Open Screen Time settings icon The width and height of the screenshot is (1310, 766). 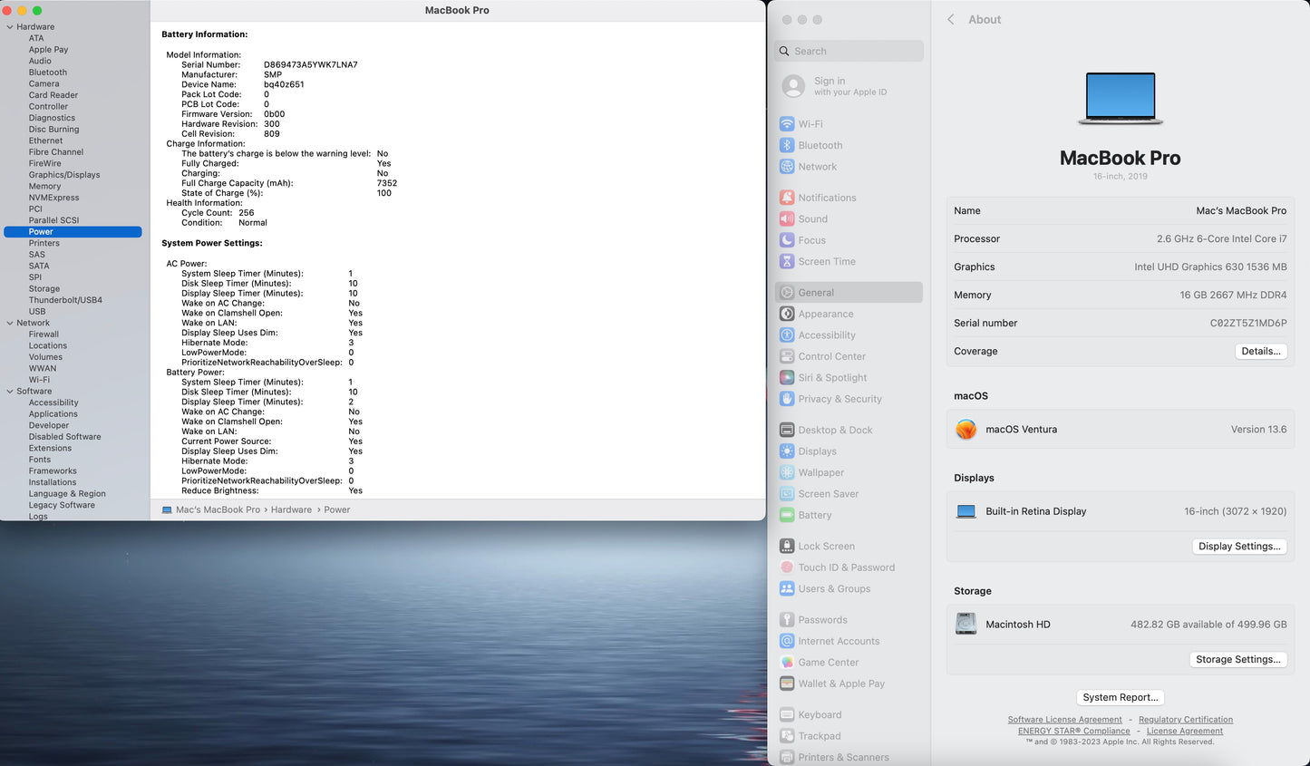(x=787, y=262)
